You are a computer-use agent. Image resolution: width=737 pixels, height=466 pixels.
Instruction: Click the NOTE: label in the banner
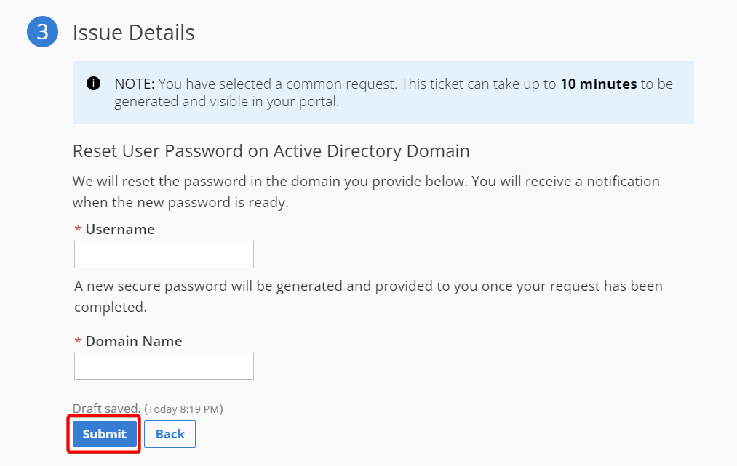[135, 84]
